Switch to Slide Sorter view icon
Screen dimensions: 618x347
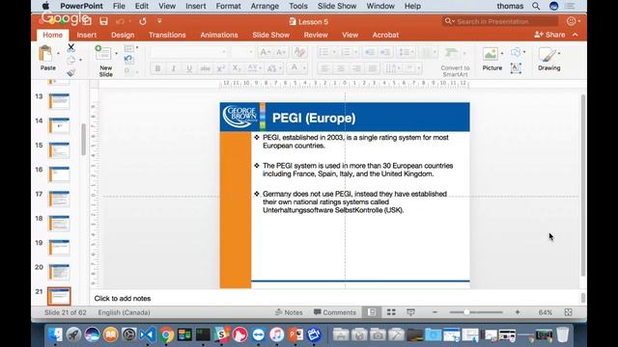[391, 312]
